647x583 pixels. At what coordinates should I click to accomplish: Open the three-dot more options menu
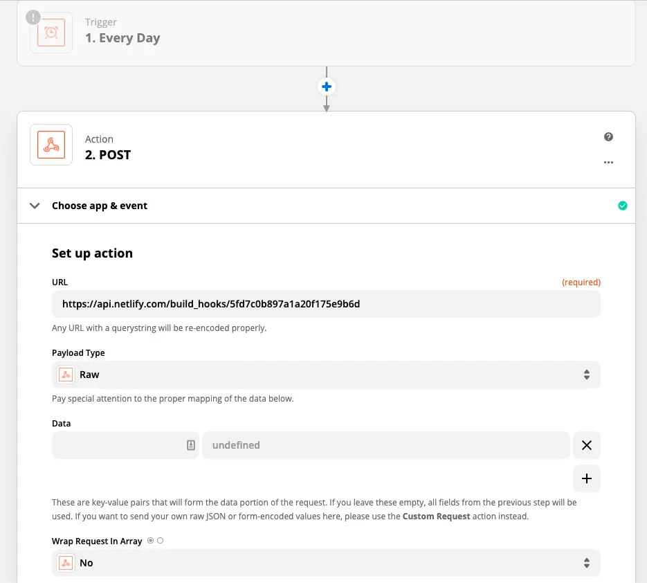(608, 163)
